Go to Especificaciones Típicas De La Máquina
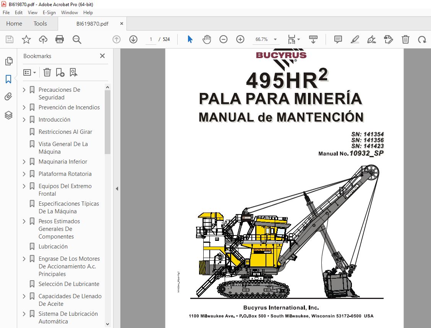The image size is (431, 328). (x=69, y=208)
